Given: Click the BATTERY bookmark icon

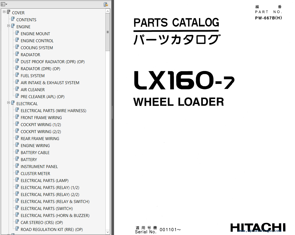Looking at the screenshot, I should [x=17, y=159].
